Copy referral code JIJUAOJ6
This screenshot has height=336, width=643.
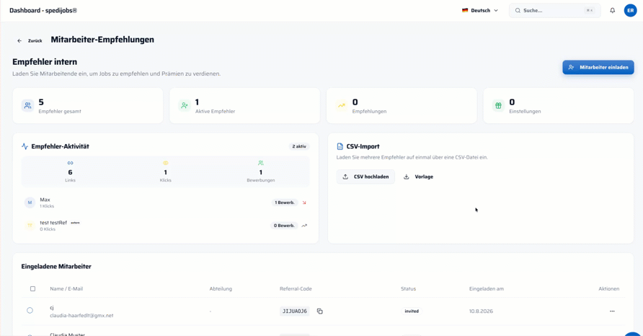click(320, 311)
